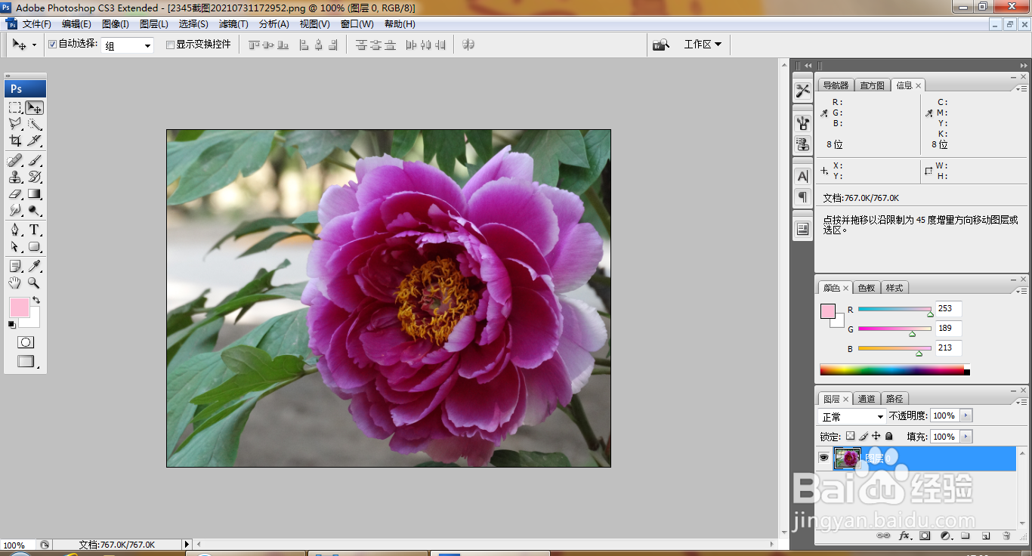Select the Zoom tool
The image size is (1032, 556).
click(34, 283)
